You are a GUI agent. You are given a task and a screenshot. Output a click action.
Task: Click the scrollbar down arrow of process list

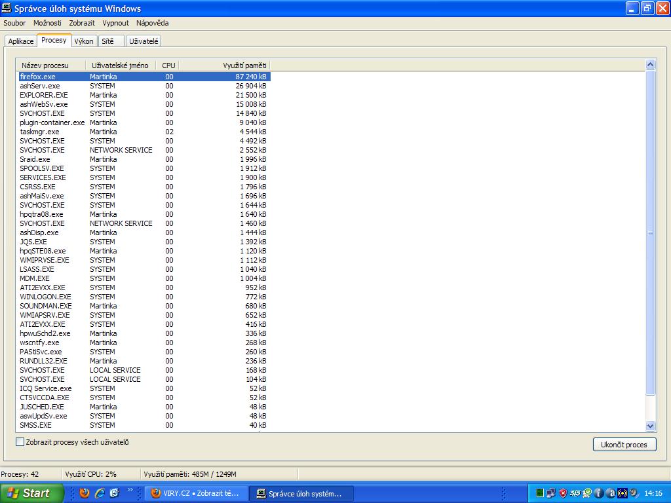(x=651, y=426)
